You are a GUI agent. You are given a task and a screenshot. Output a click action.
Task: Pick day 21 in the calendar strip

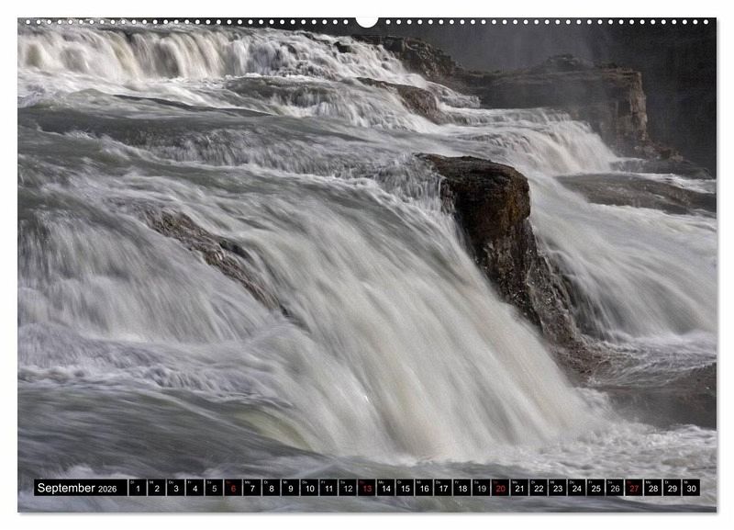[519, 488]
